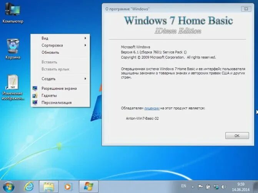
Task: Click the Гаджеты icon in menu
Action: 35,96
